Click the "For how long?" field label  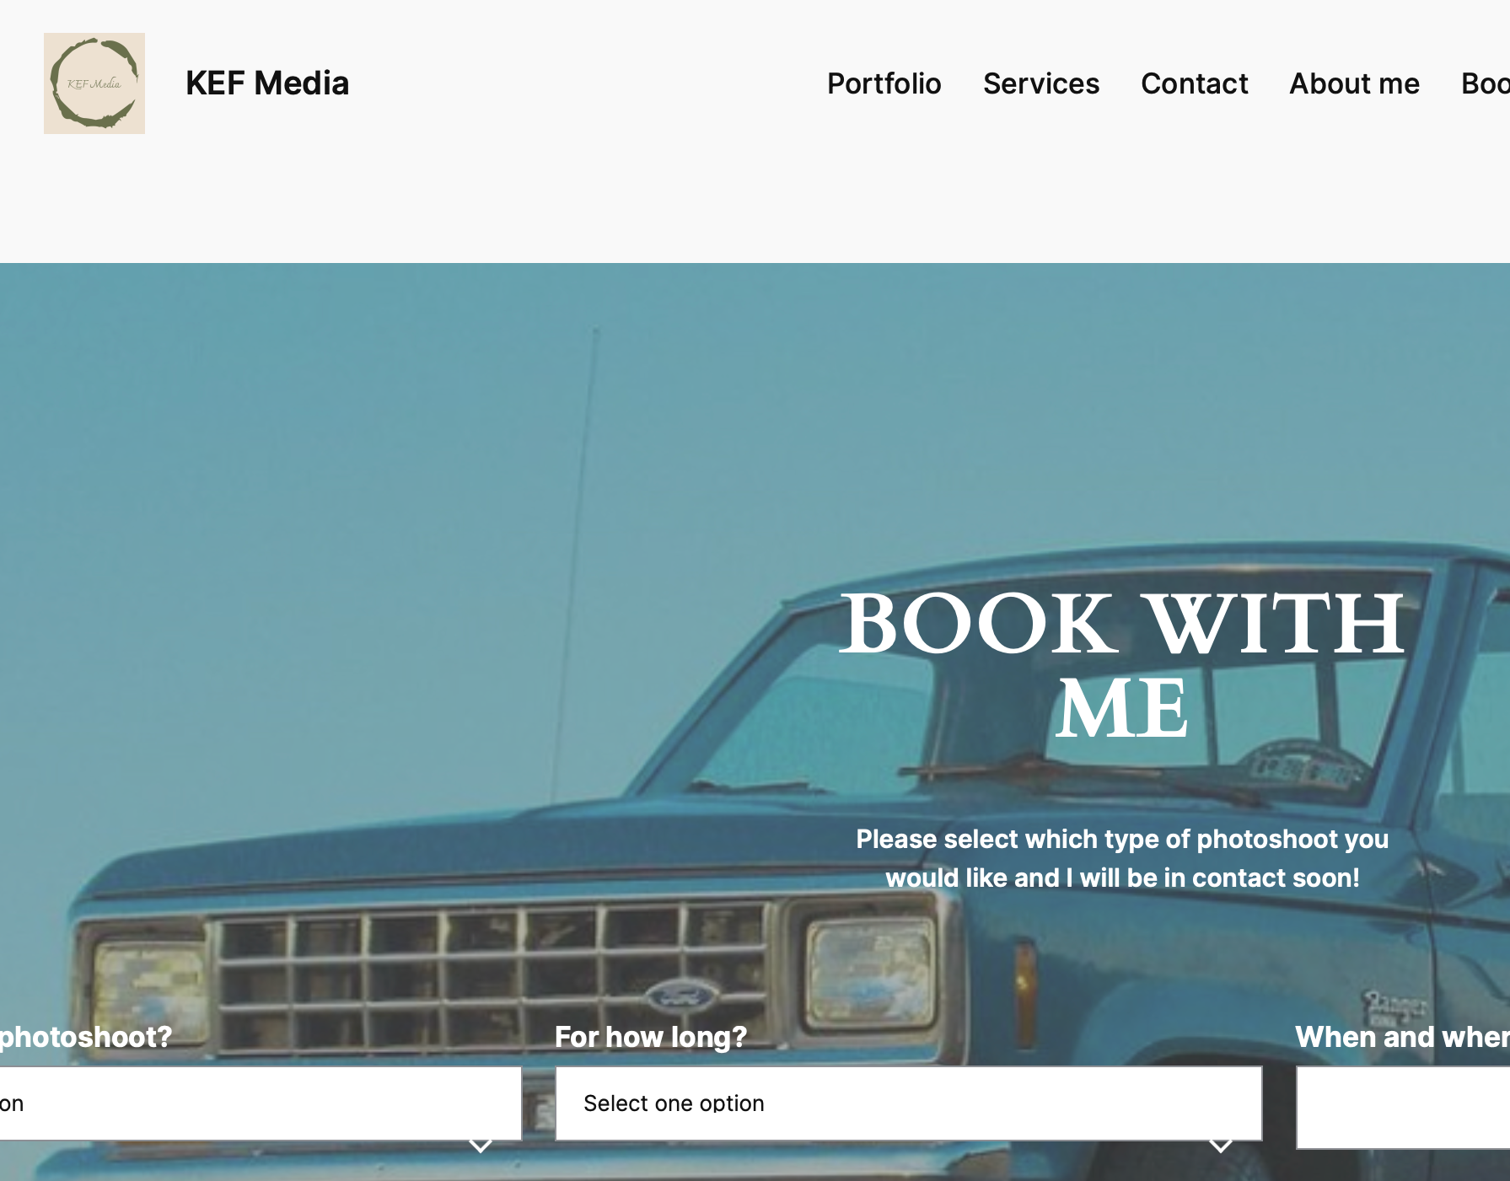click(x=651, y=1037)
